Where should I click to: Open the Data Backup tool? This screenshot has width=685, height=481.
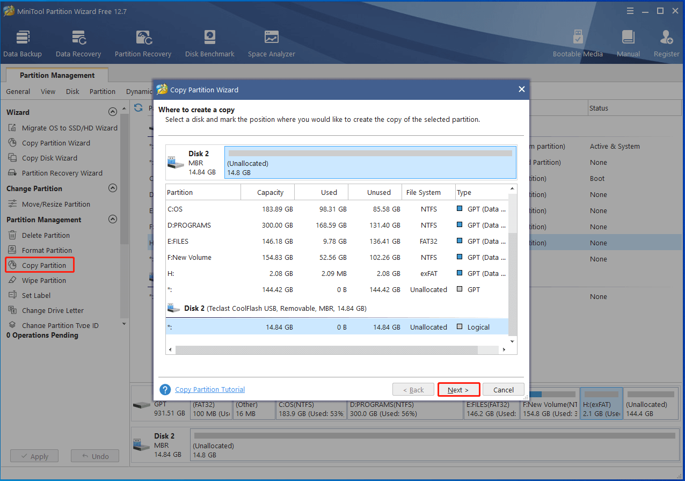[23, 43]
